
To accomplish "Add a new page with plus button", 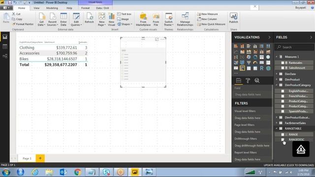I will [x=40, y=158].
